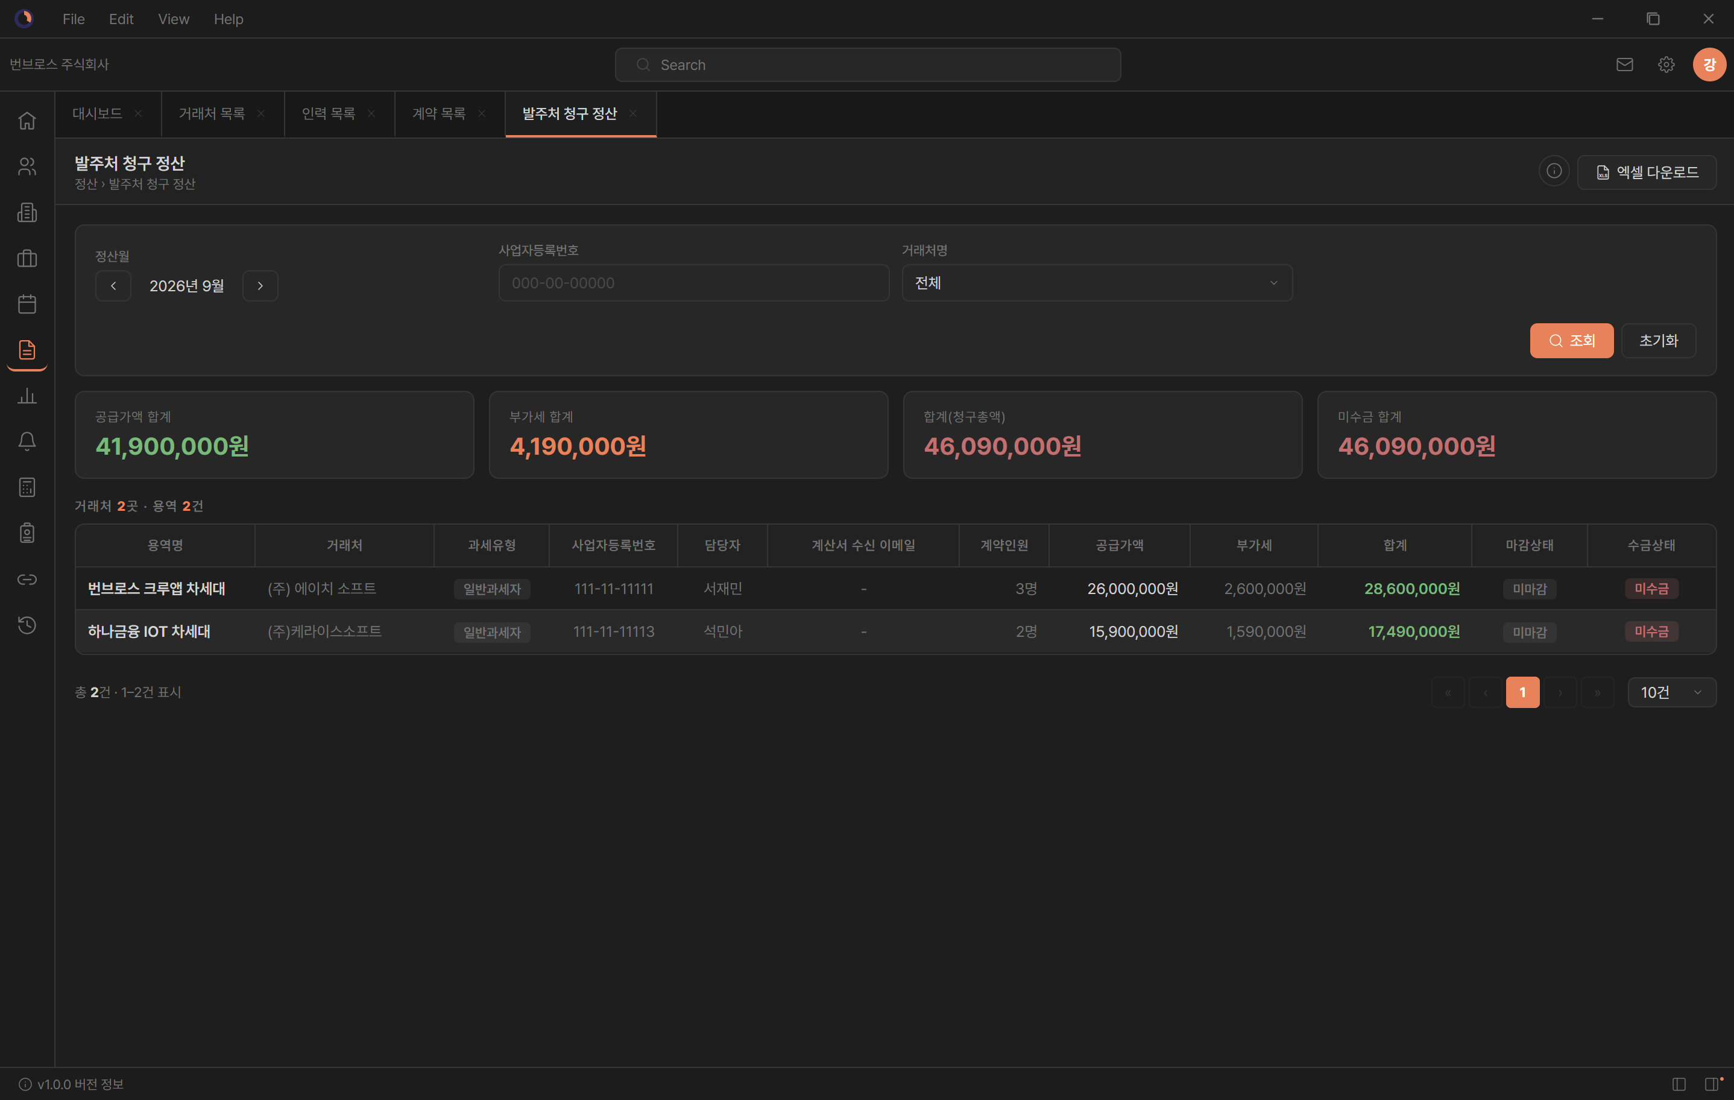The image size is (1734, 1100).
Task: Click the user avatar 강
Action: coord(1709,65)
